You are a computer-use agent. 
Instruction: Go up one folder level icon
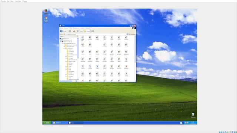coord(74,31)
